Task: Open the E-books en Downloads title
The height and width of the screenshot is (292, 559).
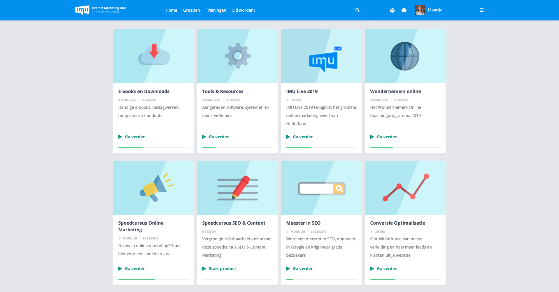Action: [x=144, y=91]
